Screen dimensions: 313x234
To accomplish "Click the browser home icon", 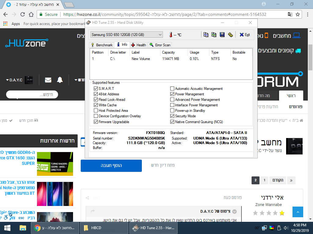I will pyautogui.click(x=31, y=14).
